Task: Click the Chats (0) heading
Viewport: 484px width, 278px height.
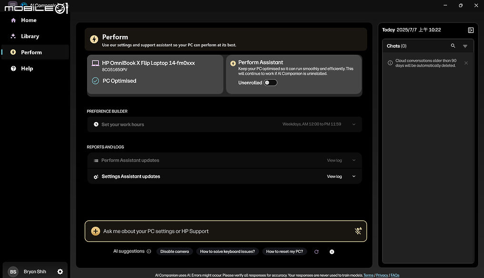Action: [x=396, y=46]
